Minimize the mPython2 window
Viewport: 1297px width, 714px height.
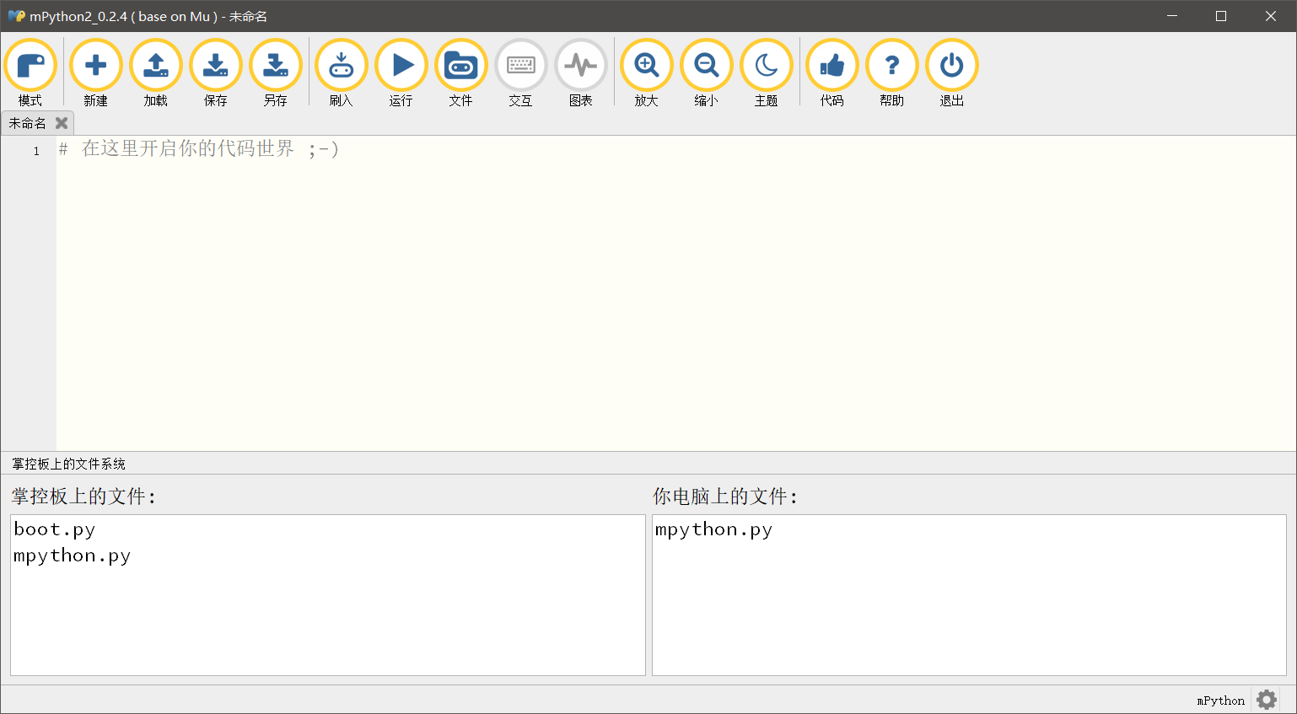tap(1171, 16)
